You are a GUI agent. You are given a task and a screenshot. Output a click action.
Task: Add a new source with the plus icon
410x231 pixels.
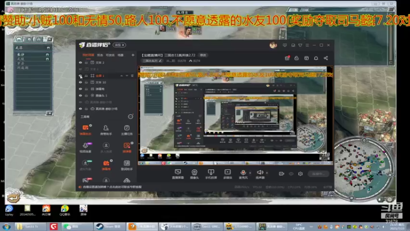click(133, 55)
